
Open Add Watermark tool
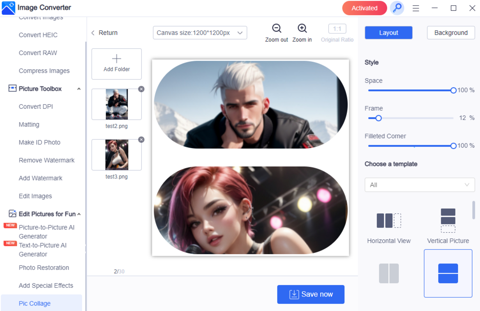(x=41, y=178)
